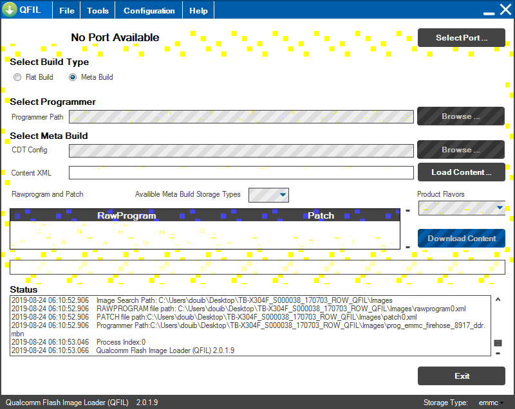Browse for the CDT Config file

461,149
